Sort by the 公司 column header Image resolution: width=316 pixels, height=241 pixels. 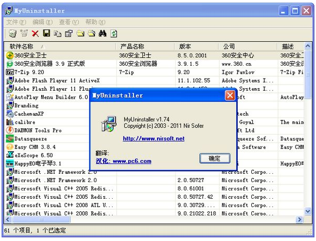coord(248,46)
